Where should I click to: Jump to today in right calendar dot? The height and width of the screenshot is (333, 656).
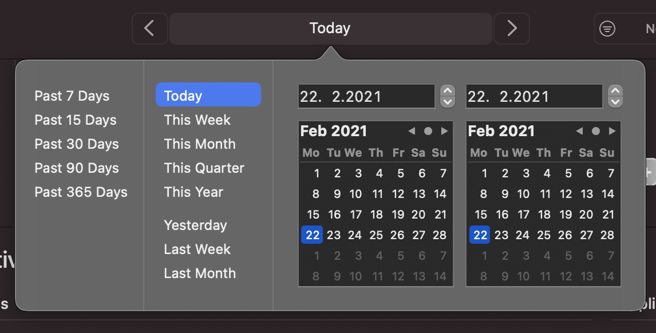pos(596,131)
